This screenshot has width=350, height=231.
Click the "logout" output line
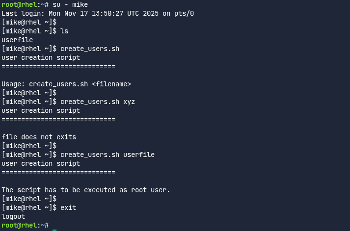(x=13, y=217)
